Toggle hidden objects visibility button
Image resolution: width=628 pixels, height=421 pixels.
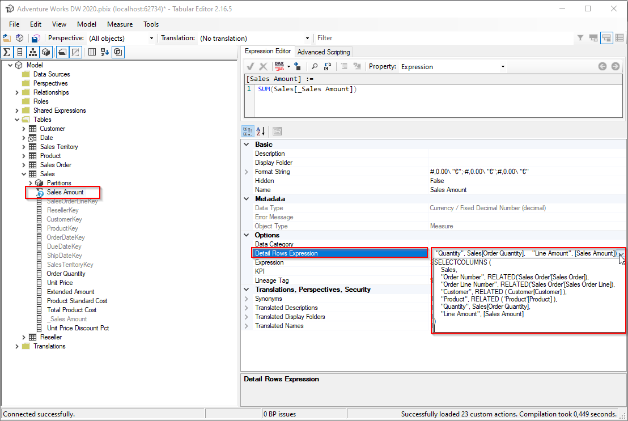pyautogui.click(x=75, y=52)
